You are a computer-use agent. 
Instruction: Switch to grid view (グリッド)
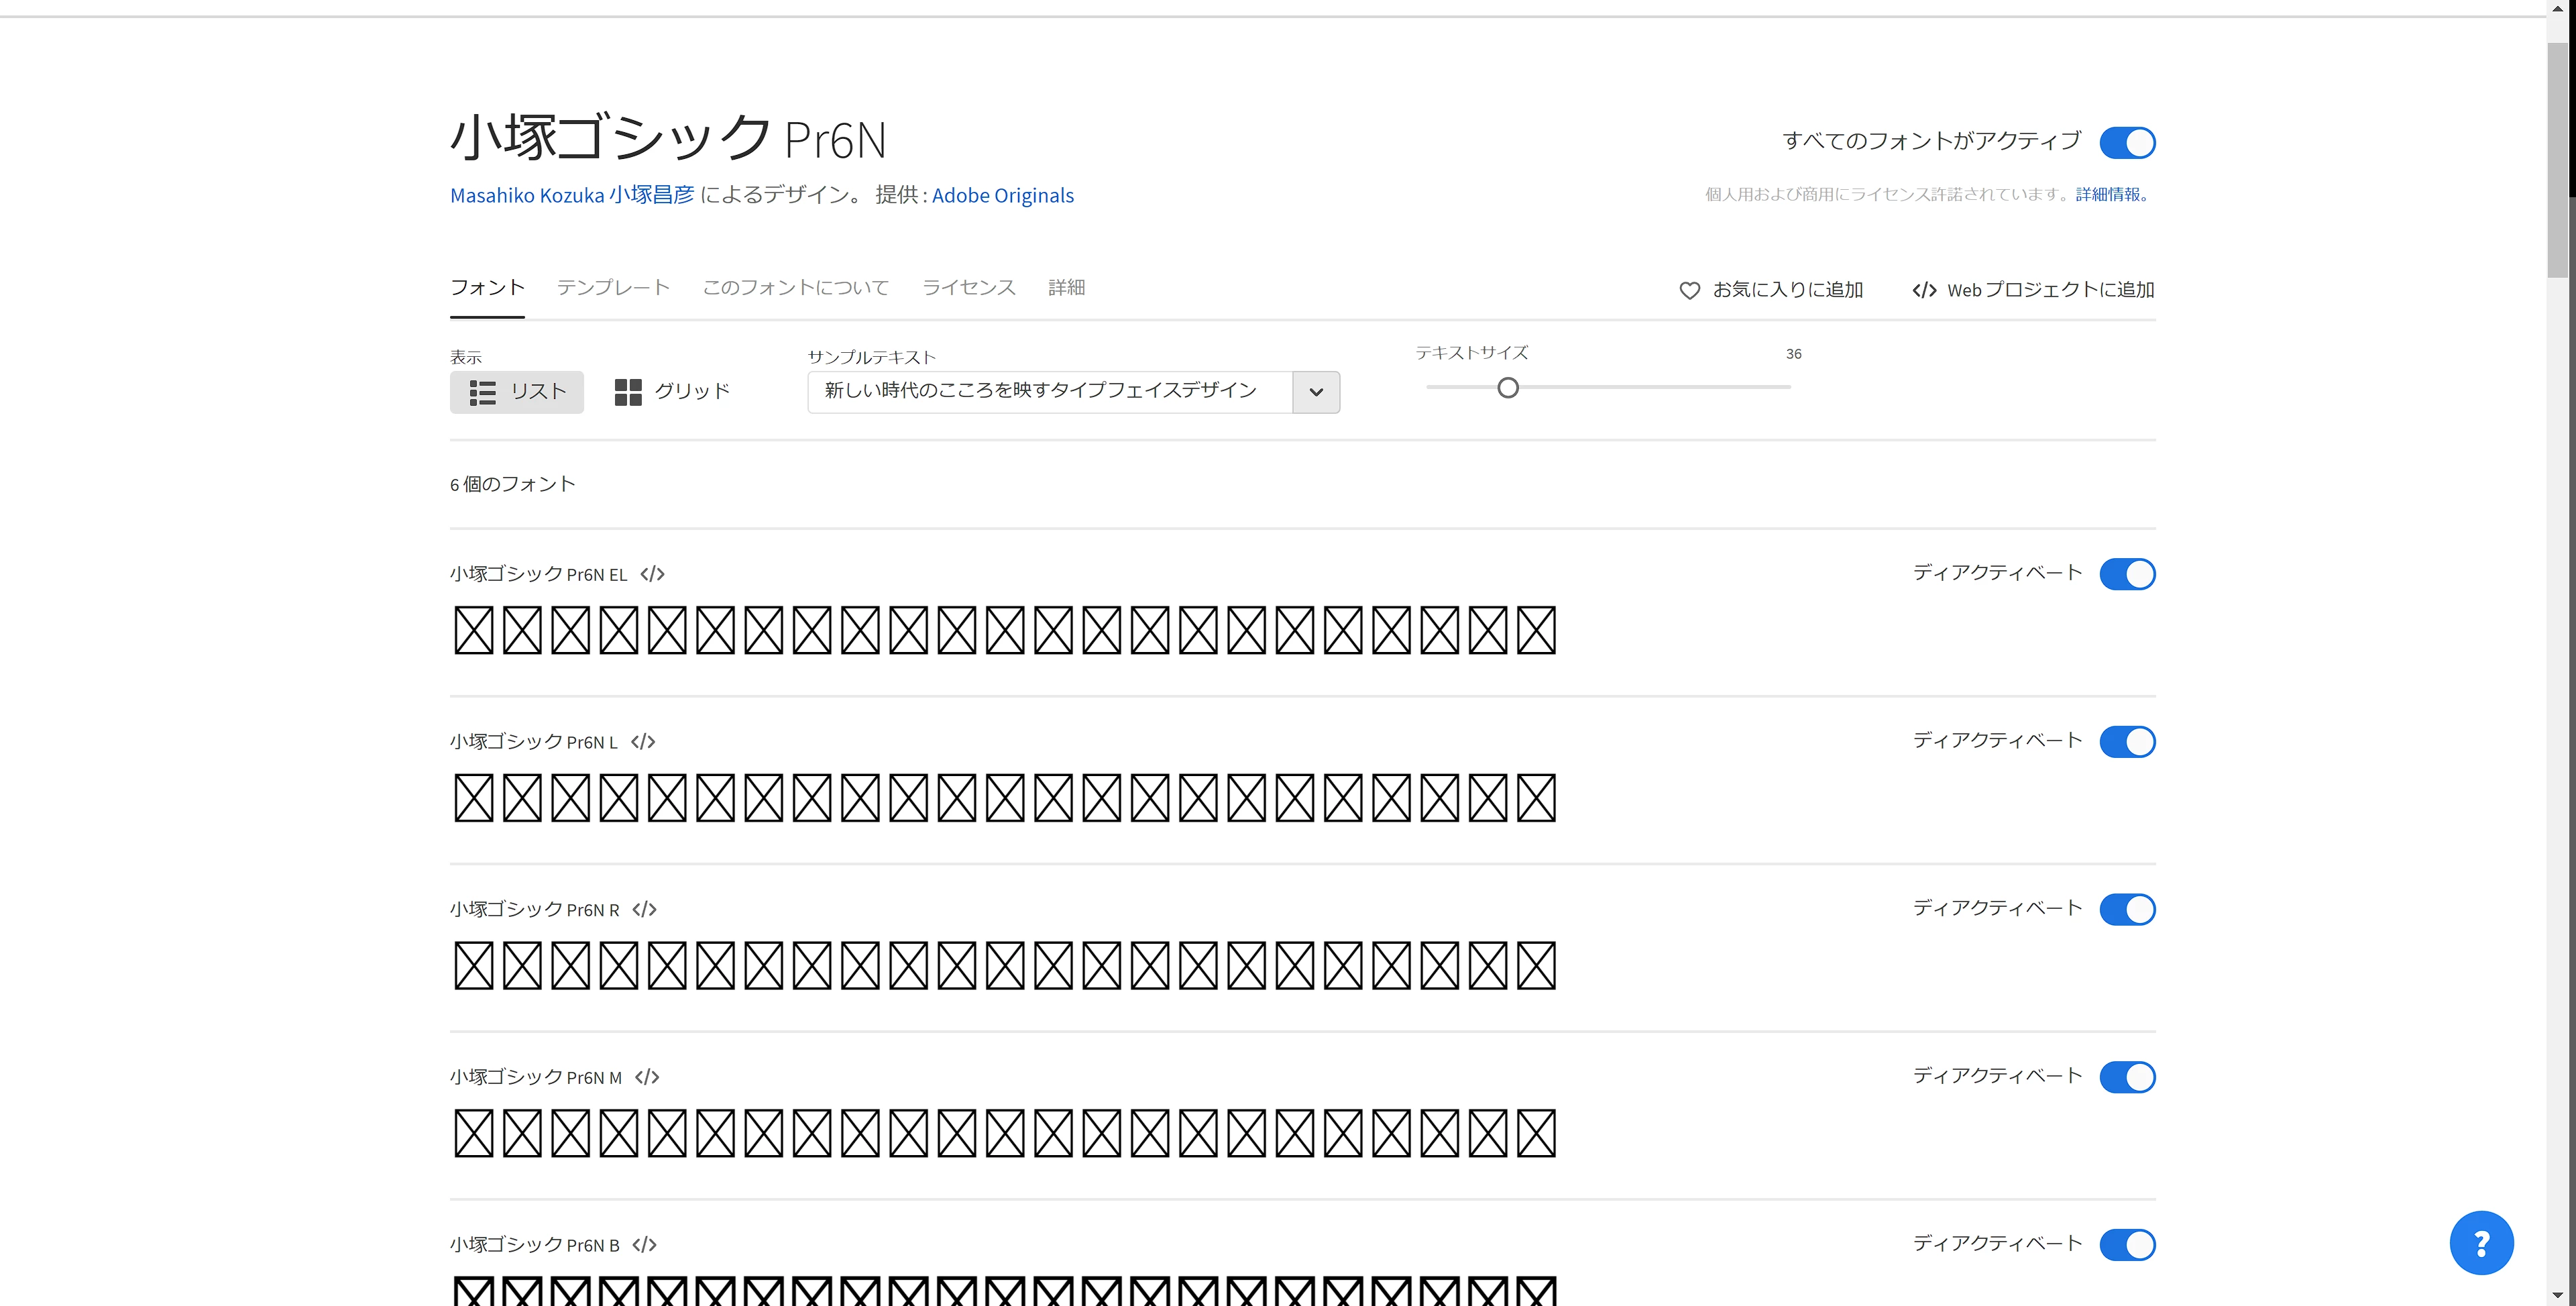pos(672,391)
